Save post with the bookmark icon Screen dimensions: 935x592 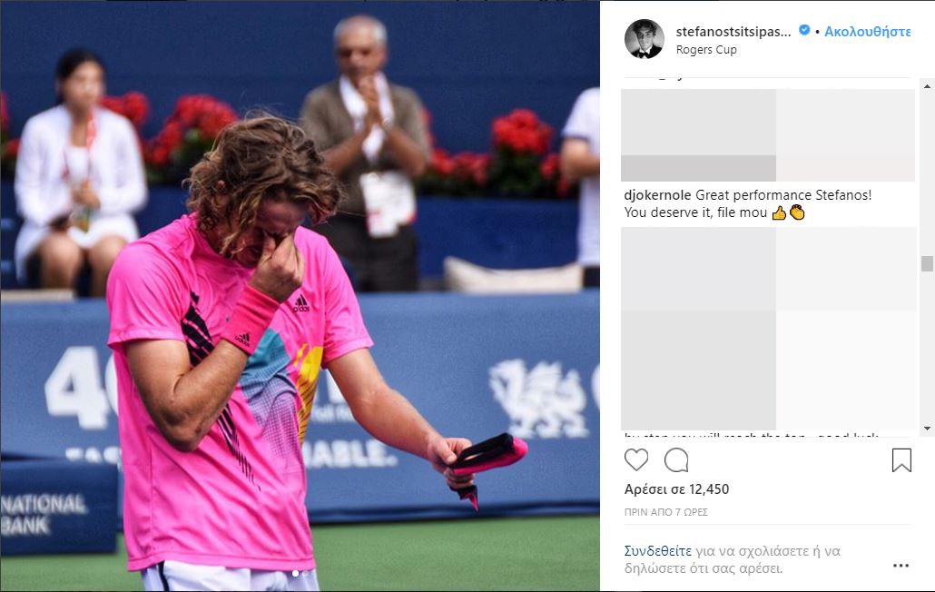coord(901,460)
